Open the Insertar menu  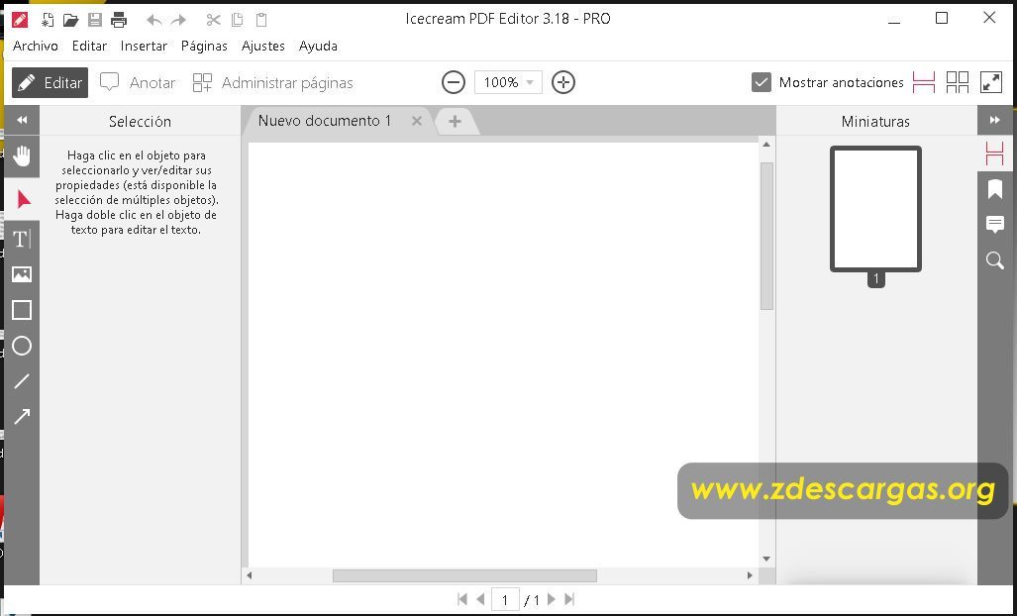(x=144, y=46)
